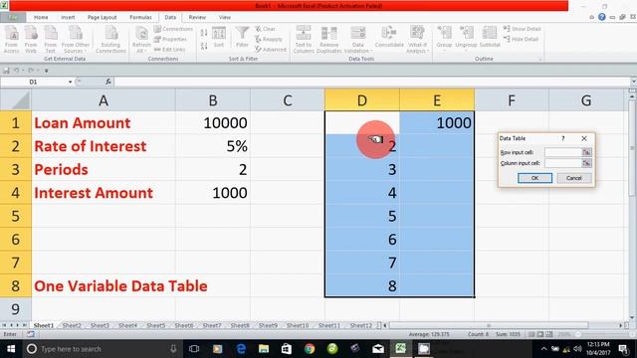Select the column F header
The image size is (637, 358).
[x=512, y=100]
